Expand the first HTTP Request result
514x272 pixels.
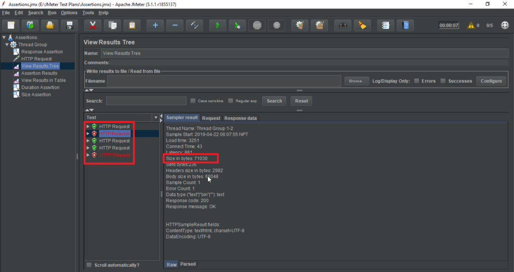(88, 126)
